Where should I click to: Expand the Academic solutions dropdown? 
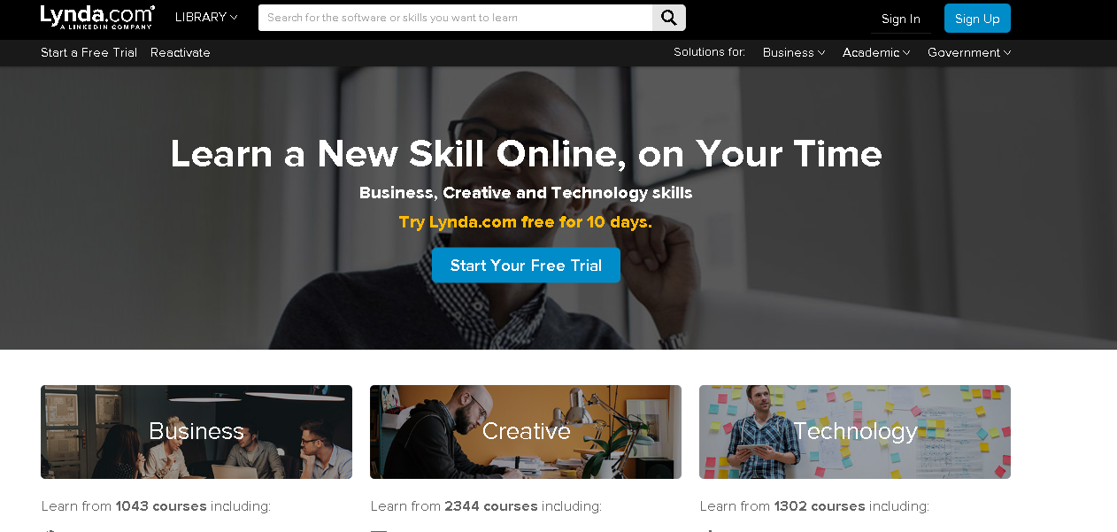pyautogui.click(x=876, y=53)
